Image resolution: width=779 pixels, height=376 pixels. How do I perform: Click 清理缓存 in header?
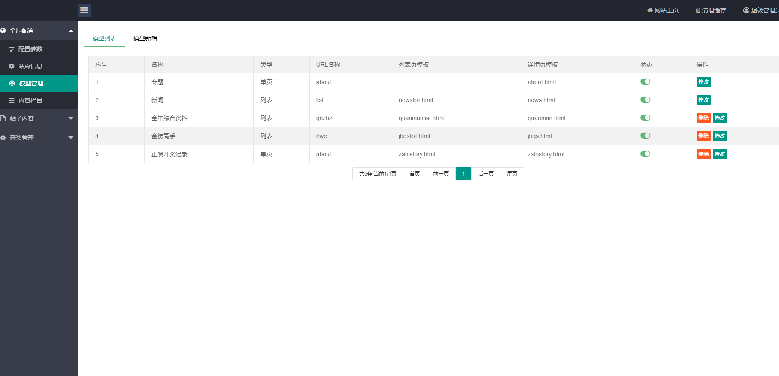click(711, 10)
